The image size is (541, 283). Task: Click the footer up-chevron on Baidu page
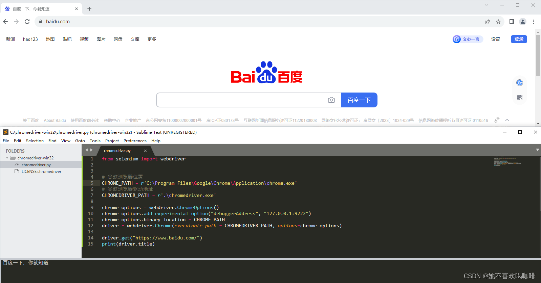pos(507,120)
